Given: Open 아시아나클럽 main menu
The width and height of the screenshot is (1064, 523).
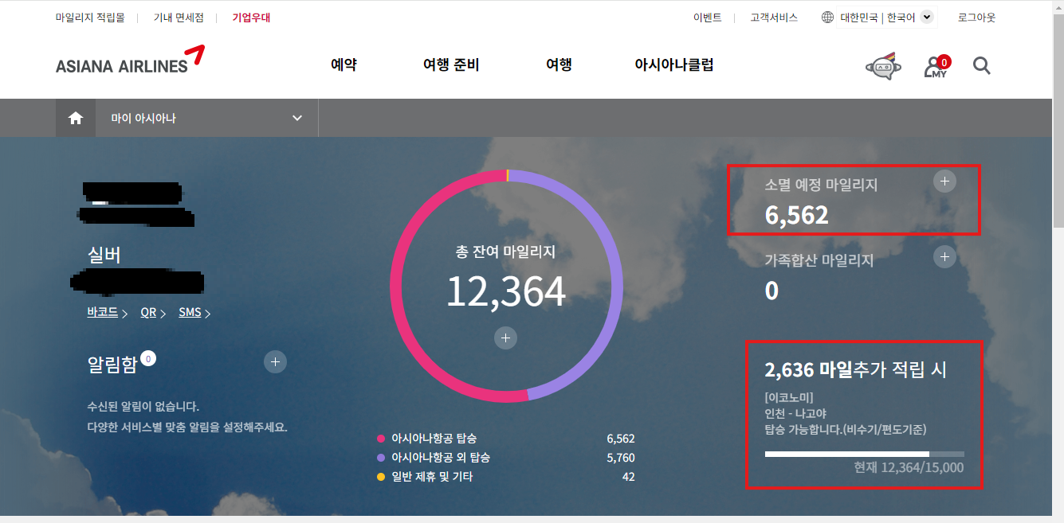Looking at the screenshot, I should tap(673, 65).
